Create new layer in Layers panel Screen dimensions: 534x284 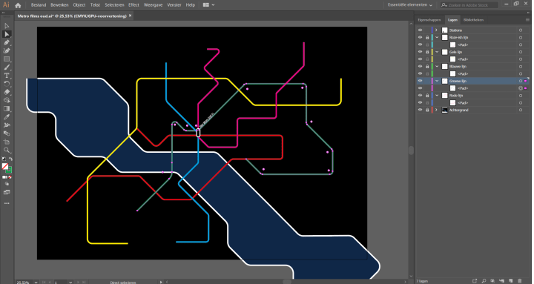click(510, 281)
